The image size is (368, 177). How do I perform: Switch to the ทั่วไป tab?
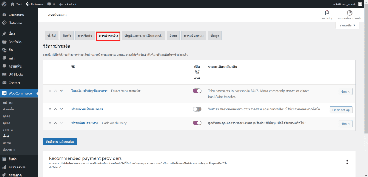coord(51,36)
